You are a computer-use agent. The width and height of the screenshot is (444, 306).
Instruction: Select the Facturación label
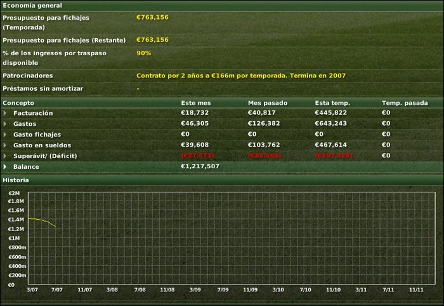pos(33,113)
